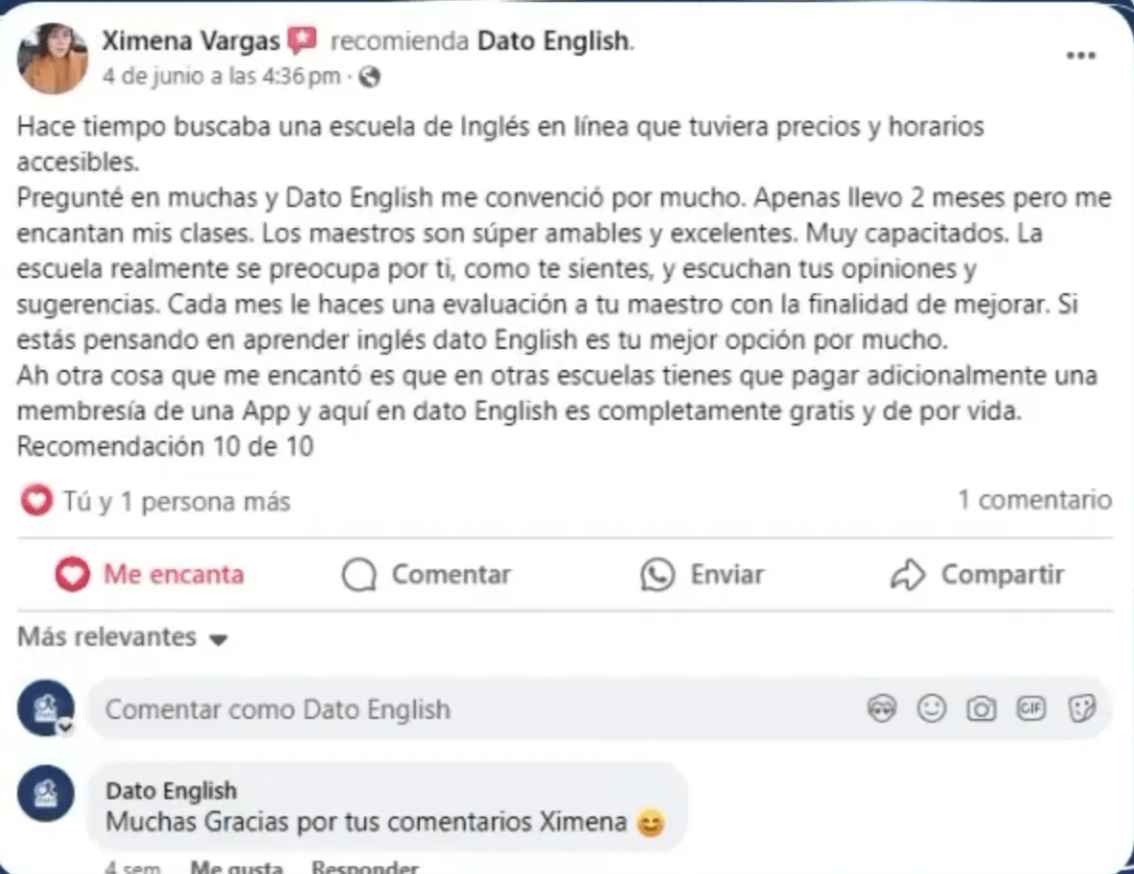1134x874 pixels.
Task: Switch commenting profile via the Dato English avatar arrow
Action: (x=64, y=727)
